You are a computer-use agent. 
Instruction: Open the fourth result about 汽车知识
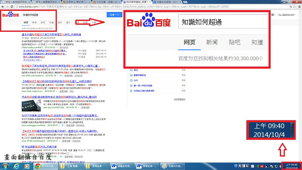click(59, 97)
